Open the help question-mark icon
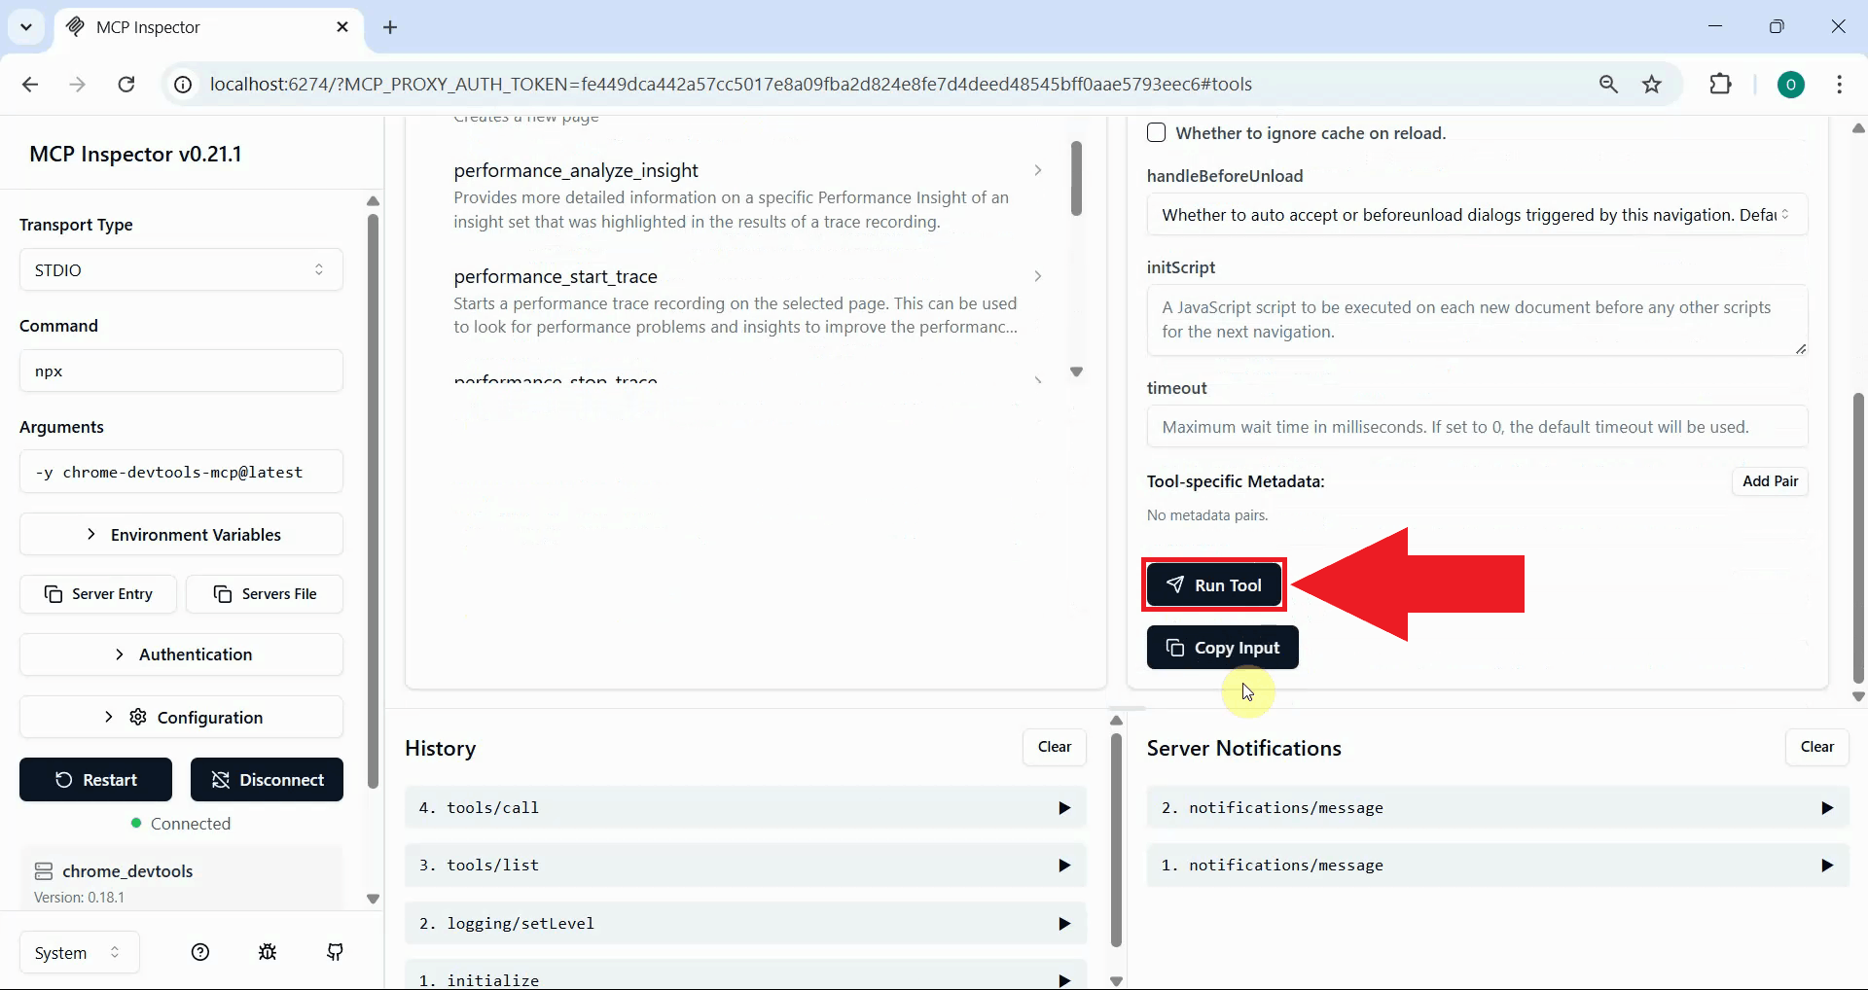 coord(199,953)
